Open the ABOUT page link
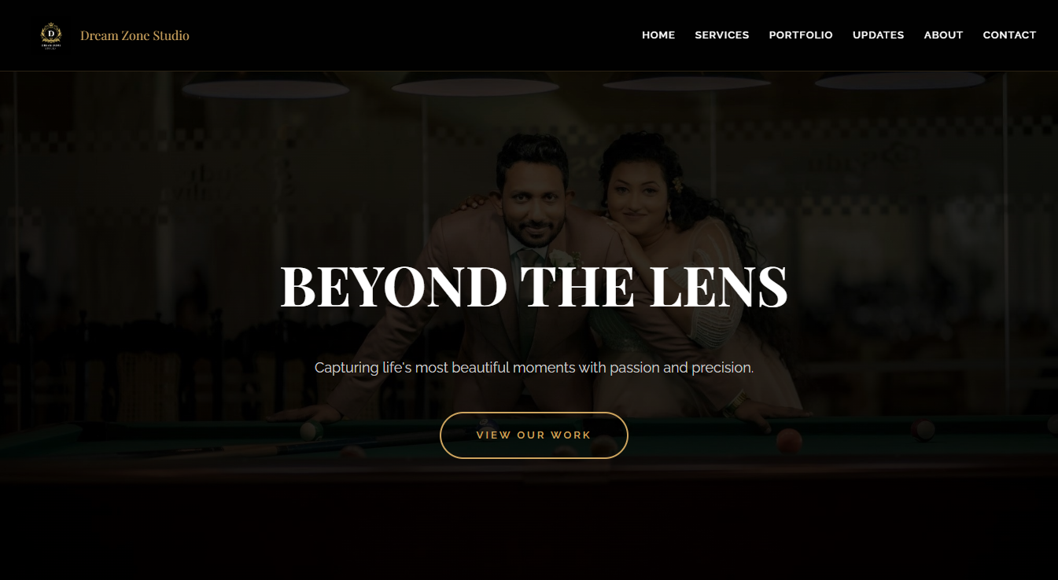Screen dimensions: 1058x580 click(944, 35)
